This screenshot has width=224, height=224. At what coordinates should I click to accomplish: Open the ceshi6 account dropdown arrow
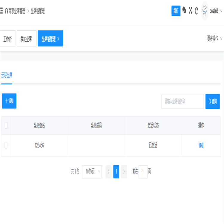point(221,11)
